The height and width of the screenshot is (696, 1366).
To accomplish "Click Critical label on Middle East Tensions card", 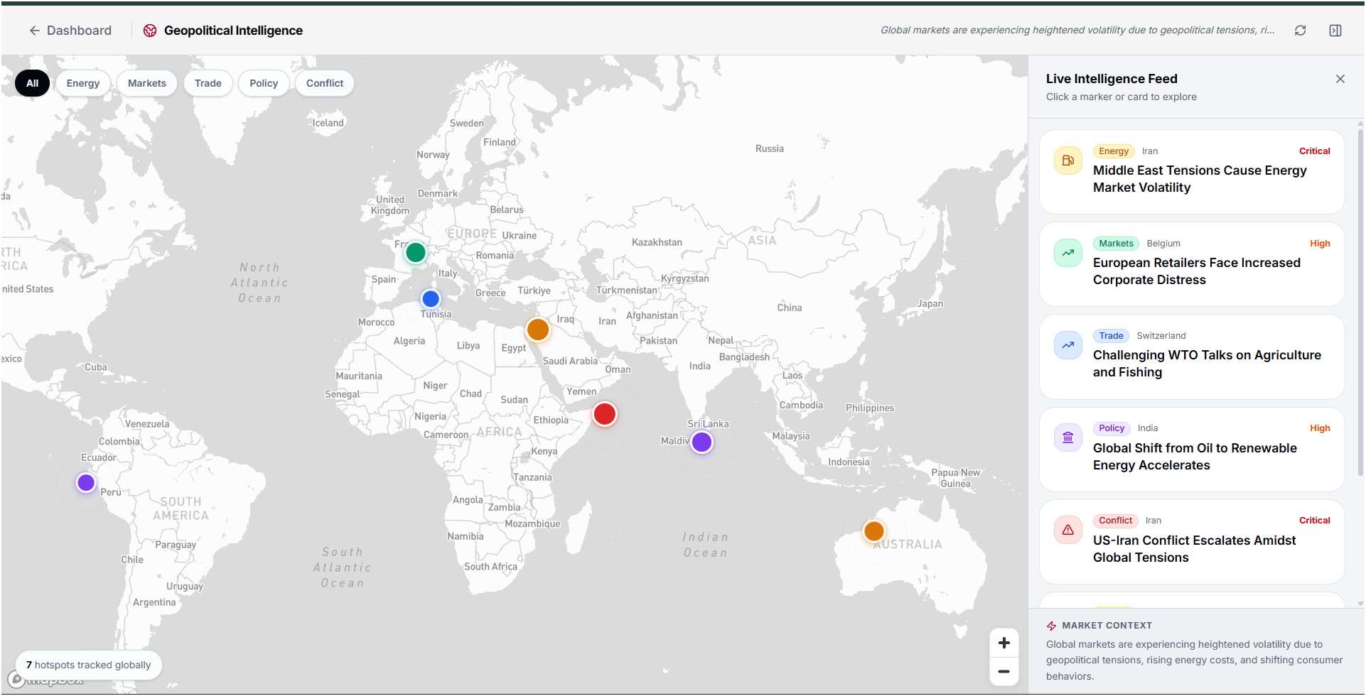I will point(1315,151).
